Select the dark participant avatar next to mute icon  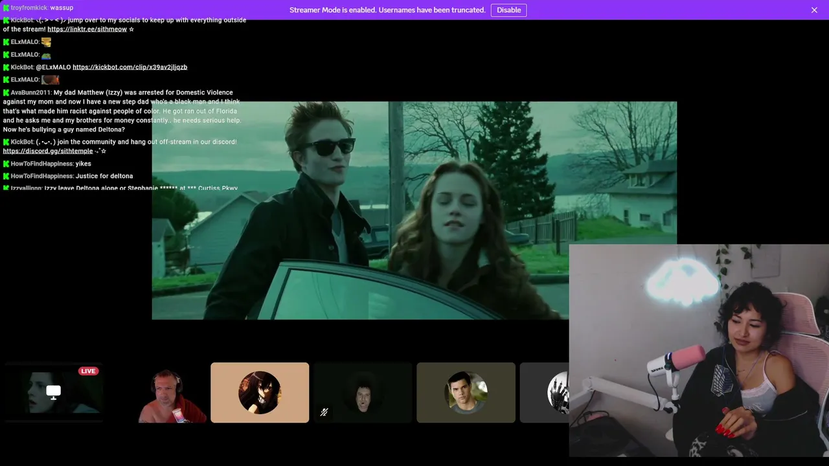pyautogui.click(x=363, y=393)
